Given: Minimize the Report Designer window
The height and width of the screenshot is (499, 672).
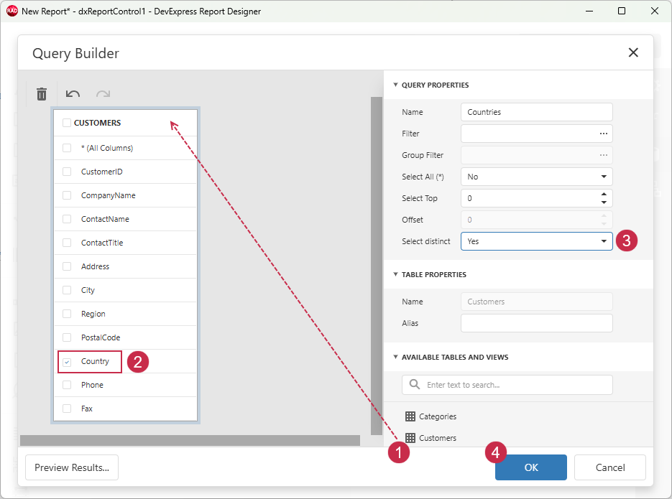Looking at the screenshot, I should (x=589, y=11).
